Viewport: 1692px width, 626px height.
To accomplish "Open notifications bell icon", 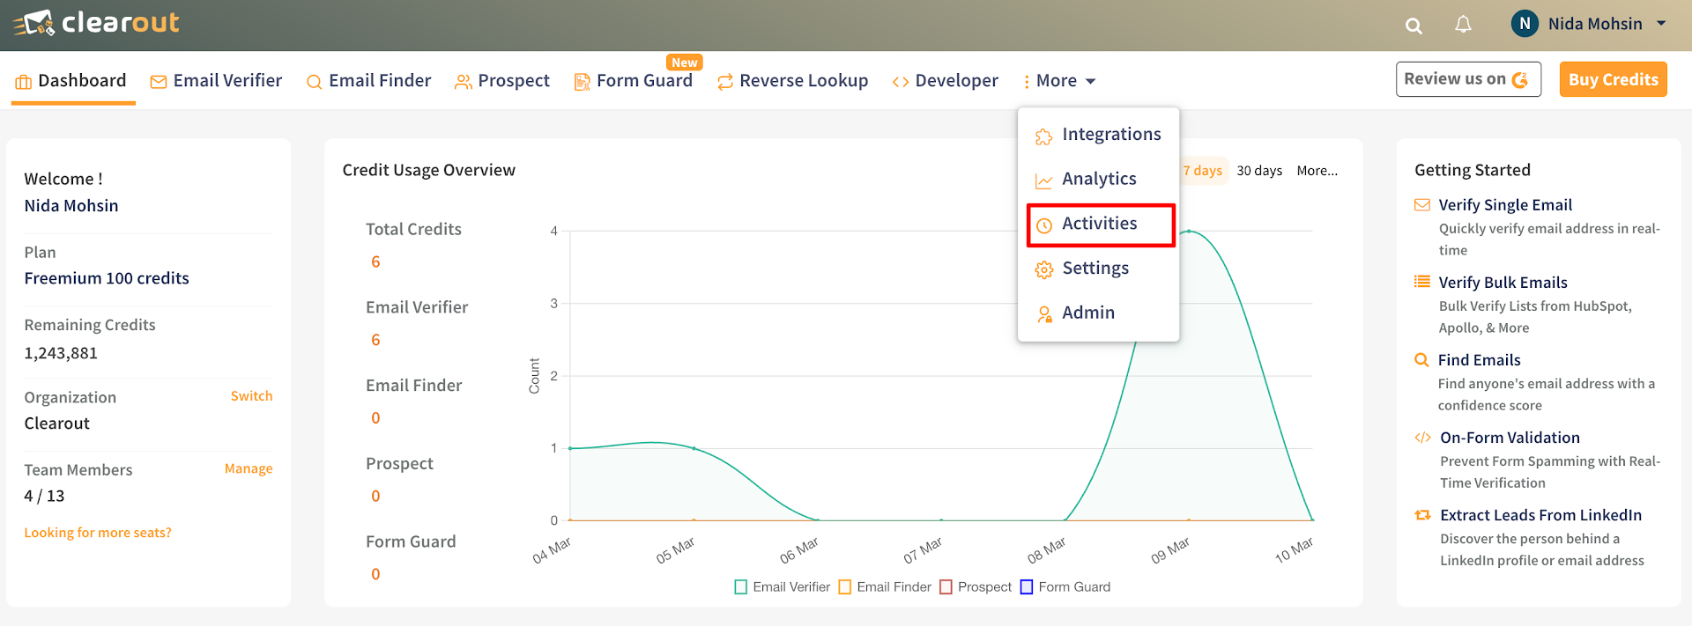I will click(1463, 25).
